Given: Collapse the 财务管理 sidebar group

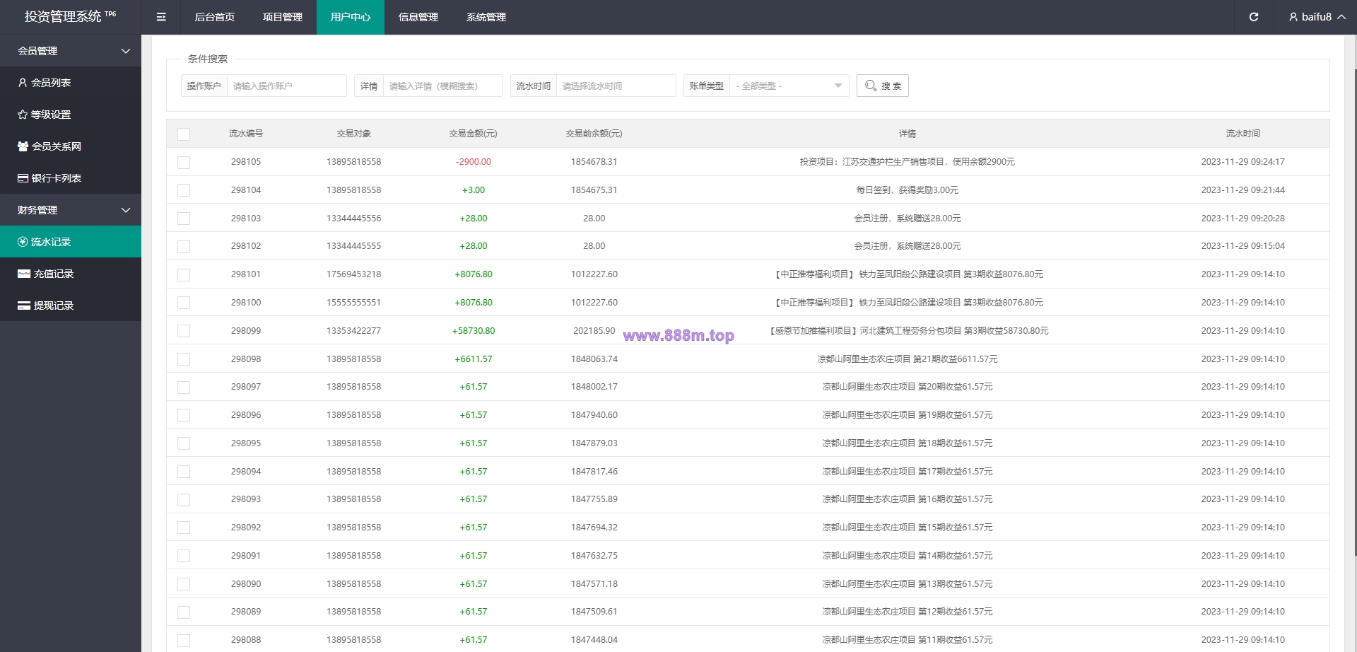Looking at the screenshot, I should pyautogui.click(x=71, y=210).
